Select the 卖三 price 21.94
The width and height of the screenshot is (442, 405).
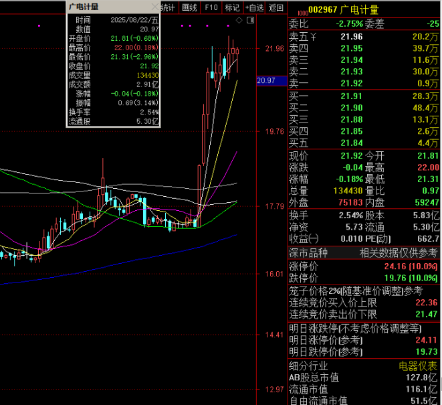pos(352,60)
